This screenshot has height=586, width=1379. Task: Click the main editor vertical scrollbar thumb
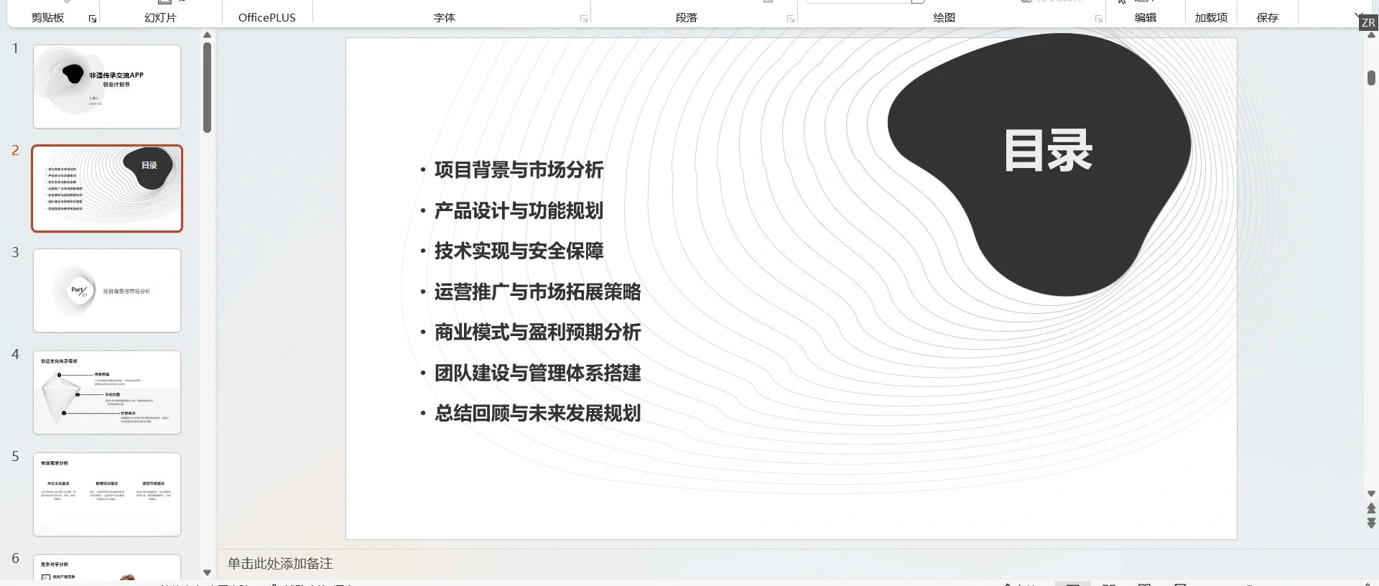pyautogui.click(x=1371, y=78)
